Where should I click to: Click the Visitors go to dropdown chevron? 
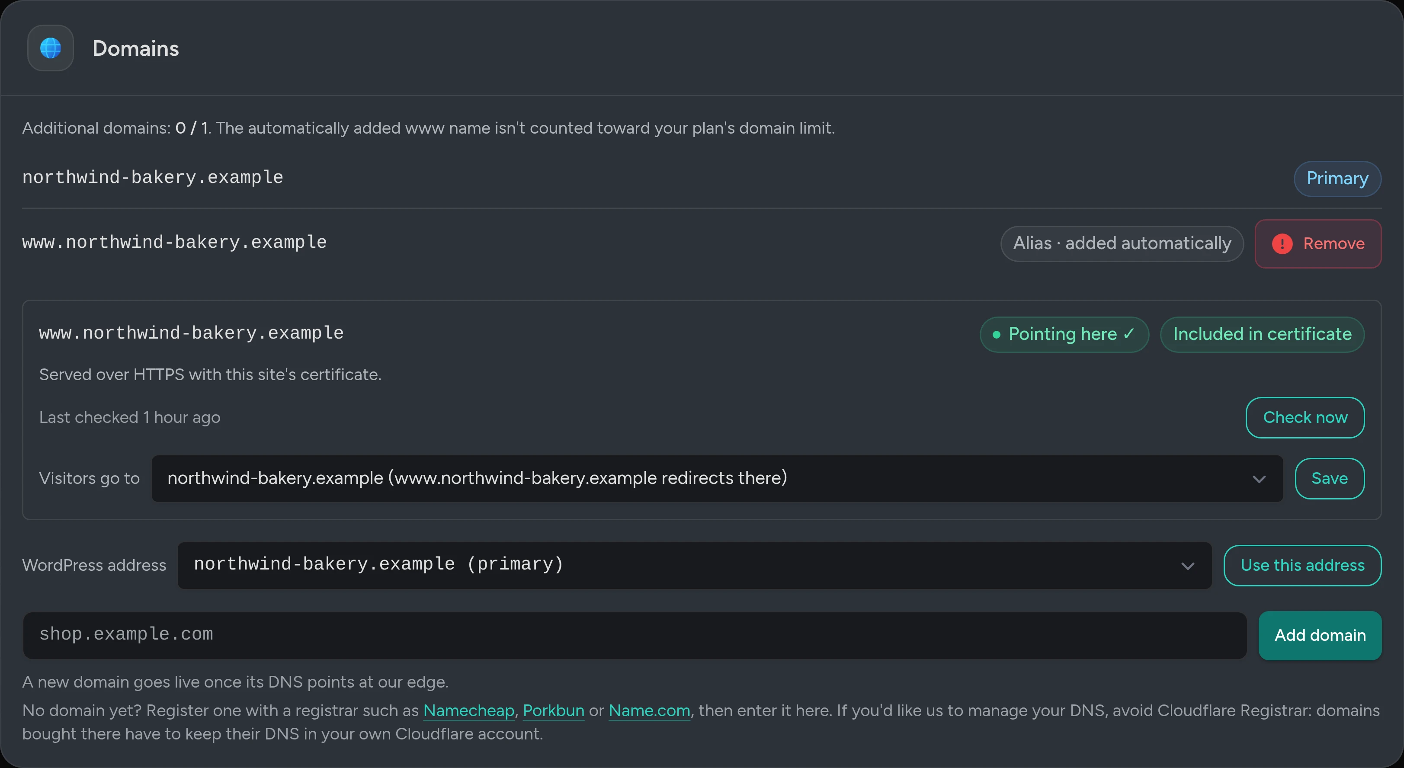[1259, 479]
